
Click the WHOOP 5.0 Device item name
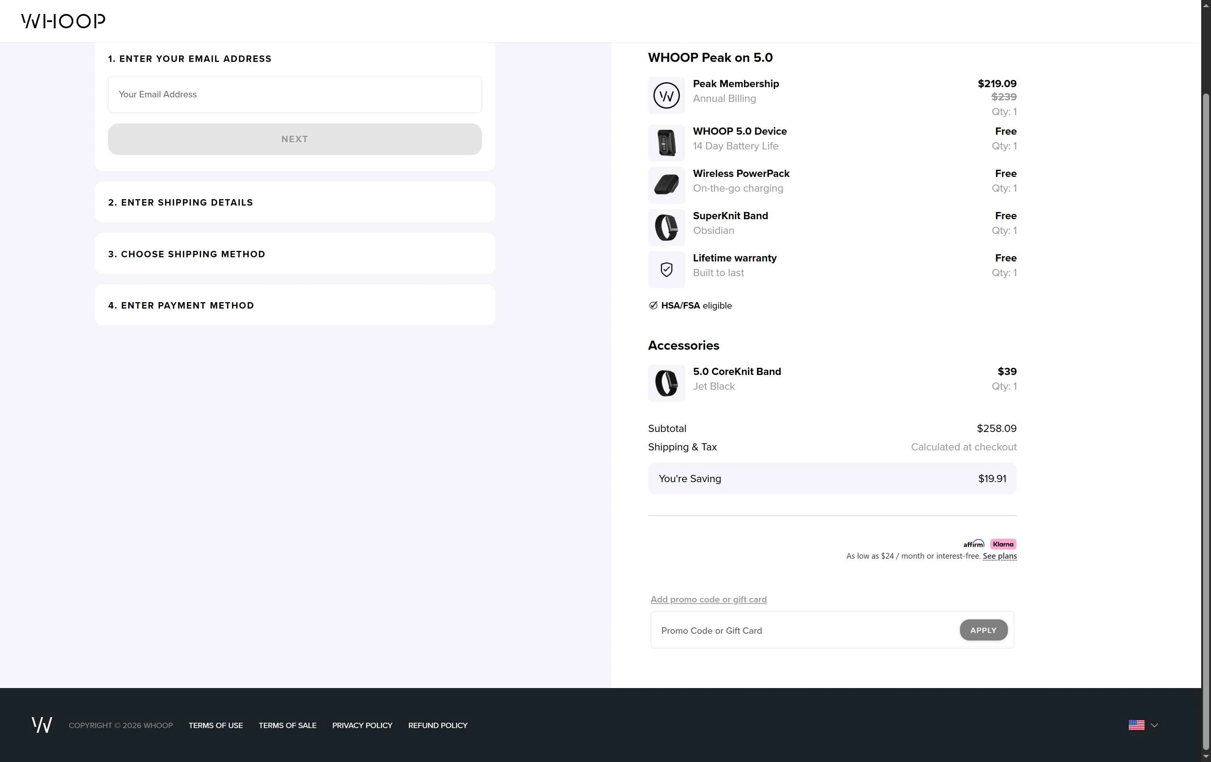(x=740, y=131)
